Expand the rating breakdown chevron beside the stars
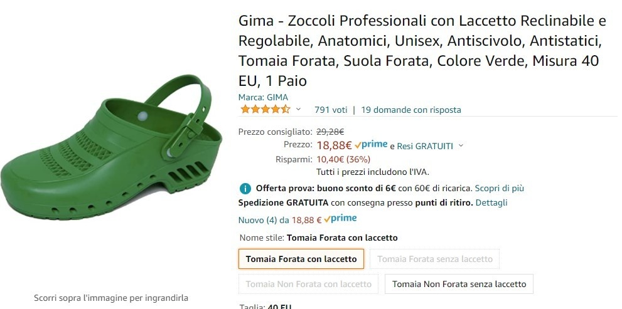Image resolution: width=622 pixels, height=309 pixels. pos(298,110)
